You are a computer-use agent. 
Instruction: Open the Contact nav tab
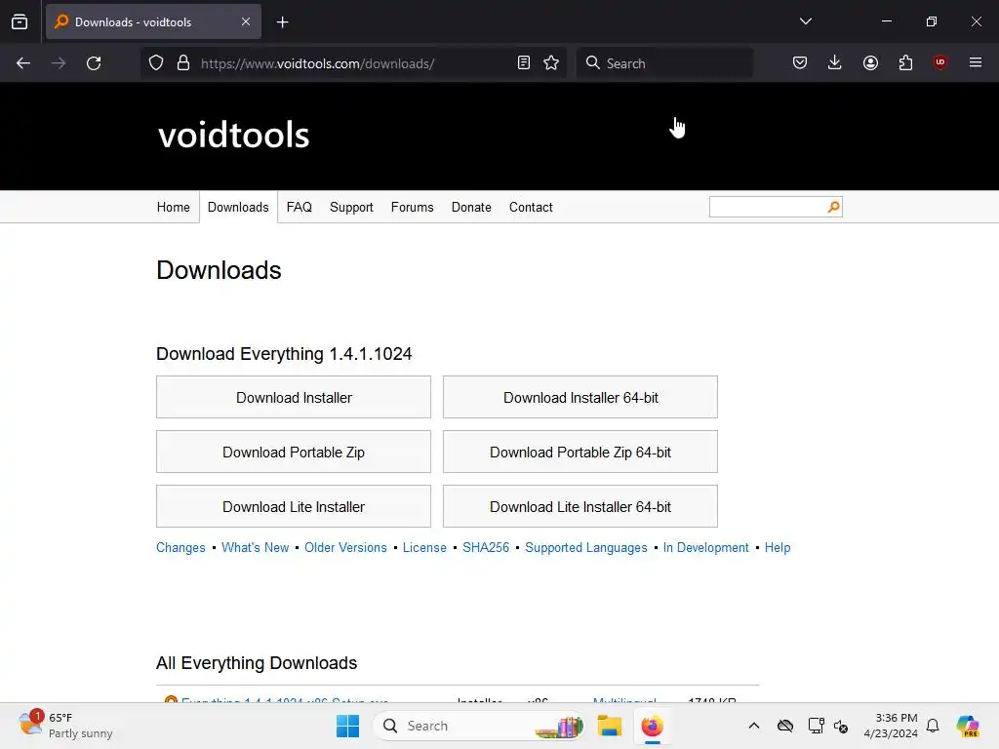tap(531, 207)
